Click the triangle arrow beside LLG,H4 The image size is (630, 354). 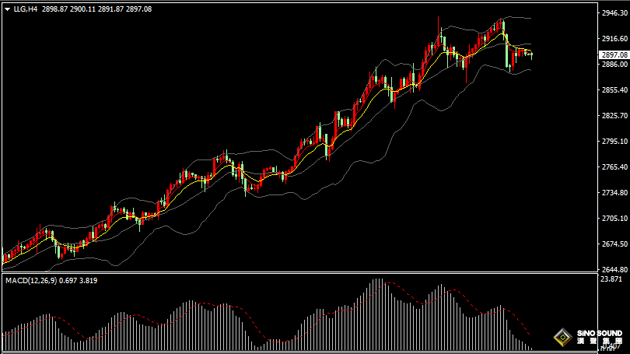tap(7, 9)
